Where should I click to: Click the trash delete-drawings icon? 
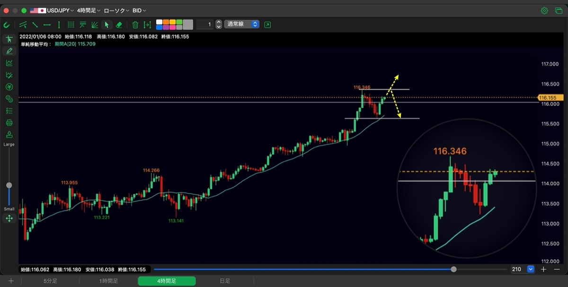[135, 25]
